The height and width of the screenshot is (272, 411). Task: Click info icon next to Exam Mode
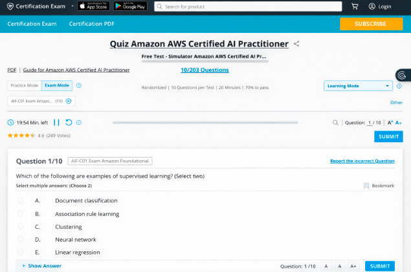tap(78, 85)
